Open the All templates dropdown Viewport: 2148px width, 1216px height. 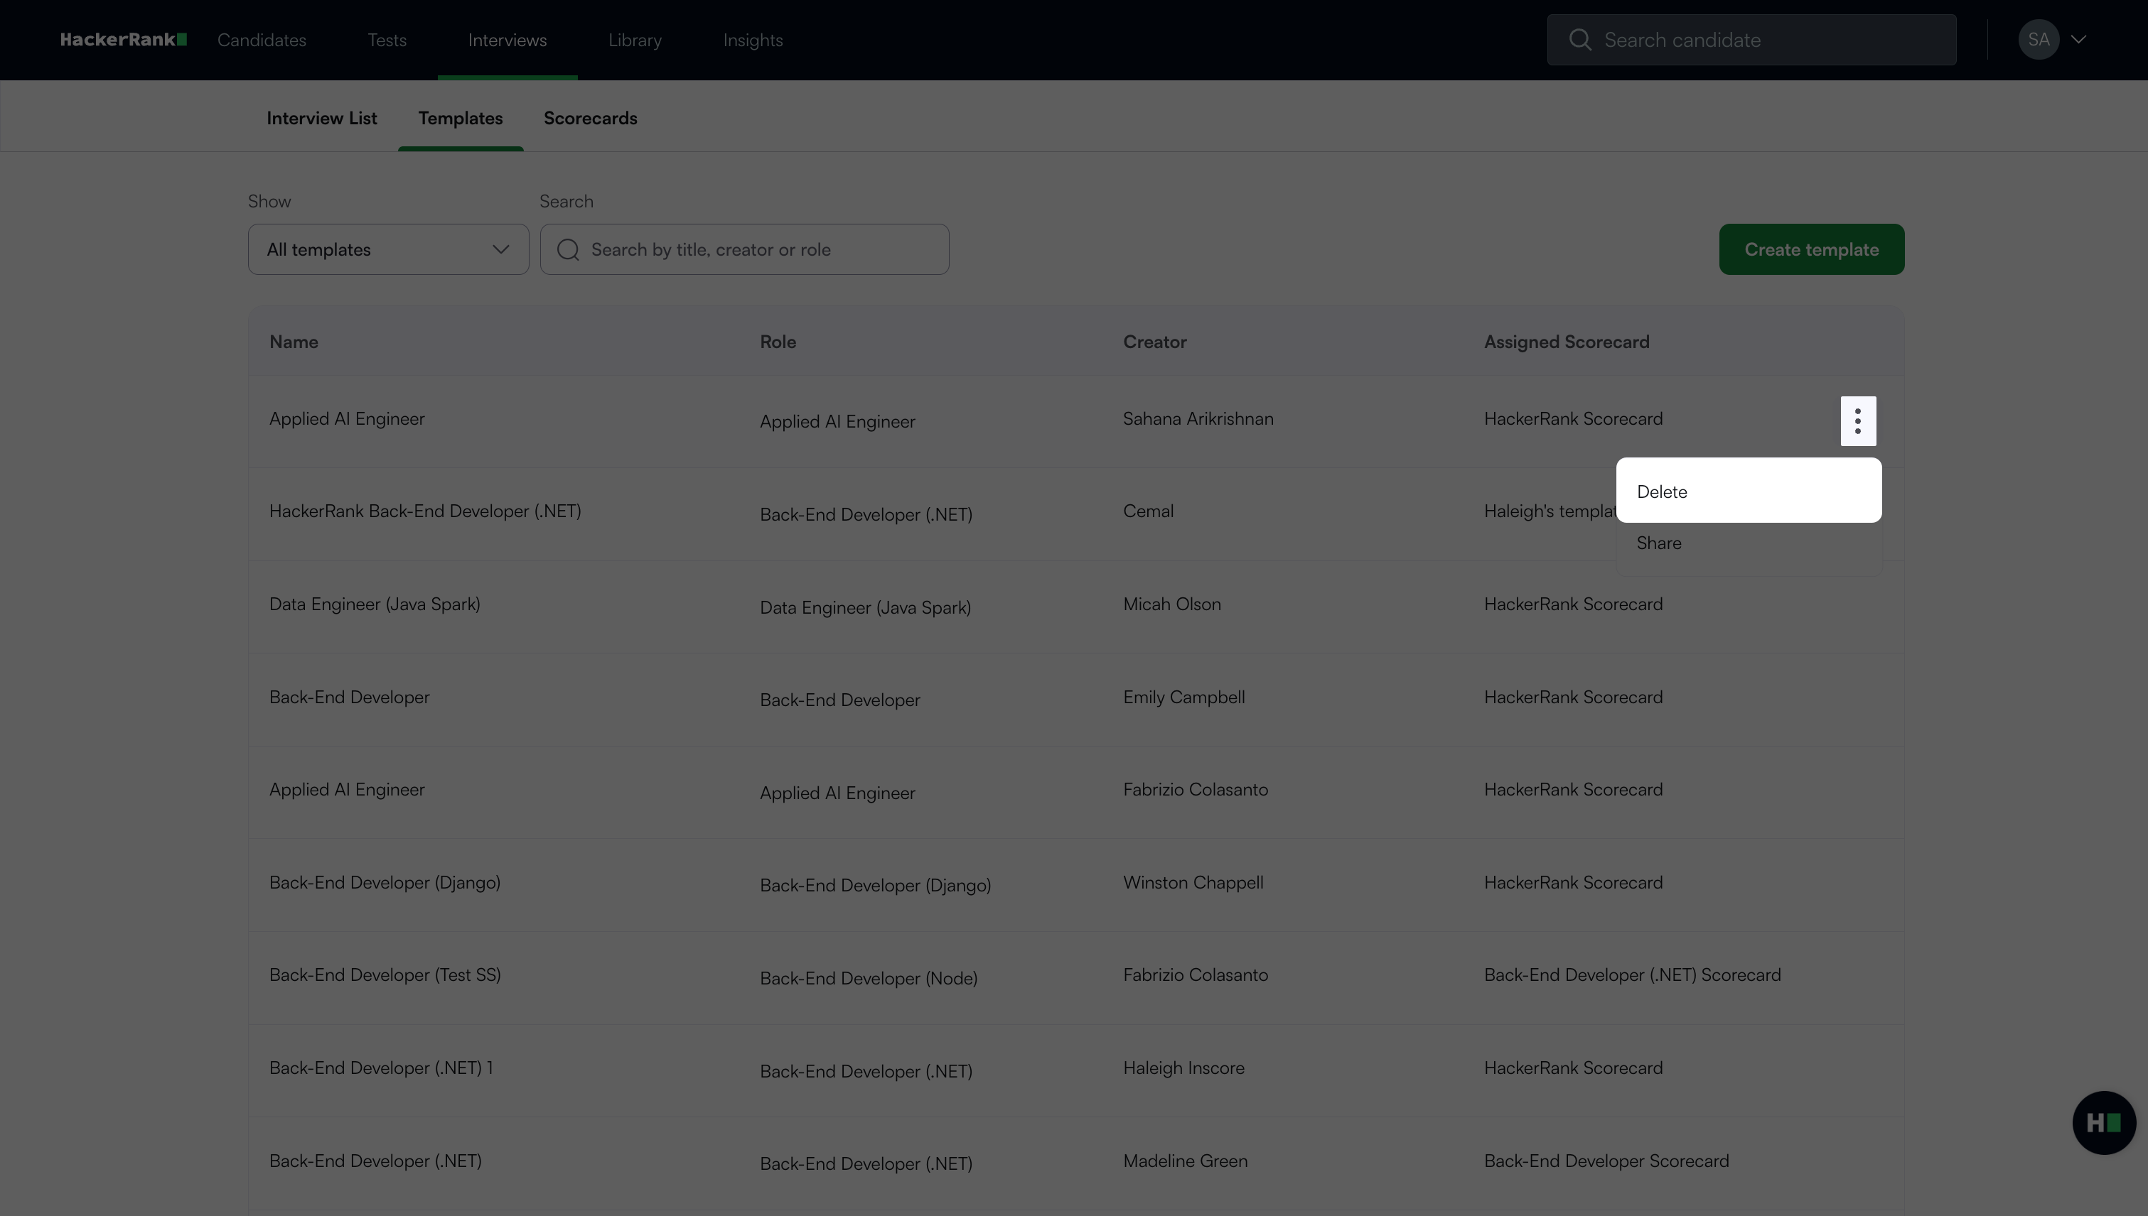[388, 250]
